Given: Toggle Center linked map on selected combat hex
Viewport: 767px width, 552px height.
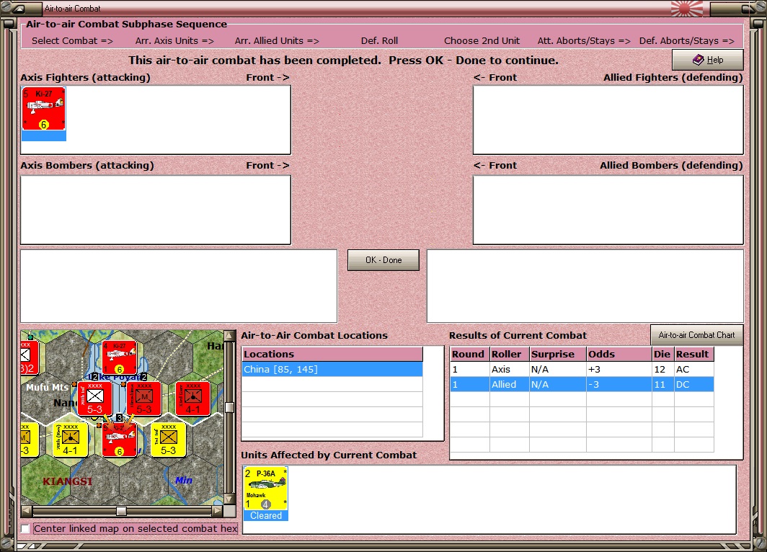Looking at the screenshot, I should coord(25,528).
